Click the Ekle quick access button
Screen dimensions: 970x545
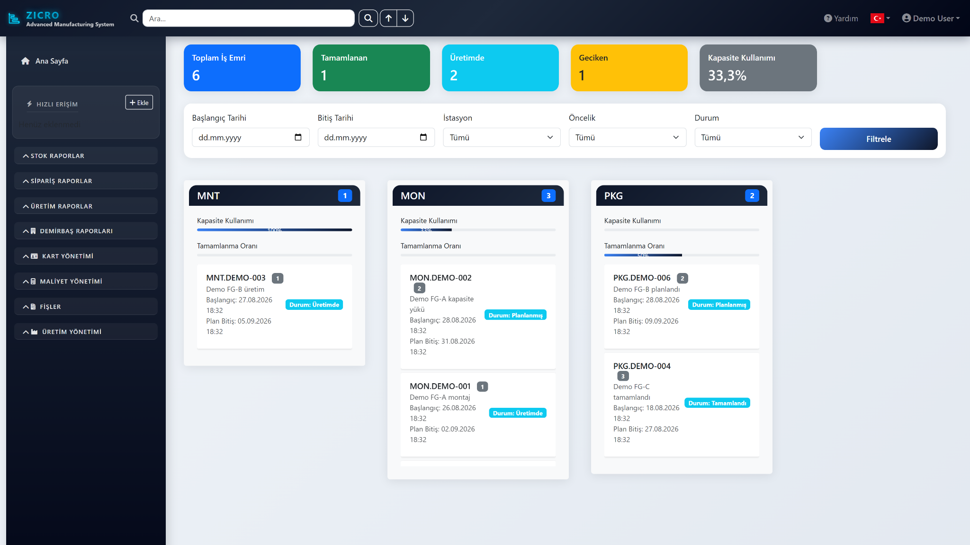[x=139, y=102]
